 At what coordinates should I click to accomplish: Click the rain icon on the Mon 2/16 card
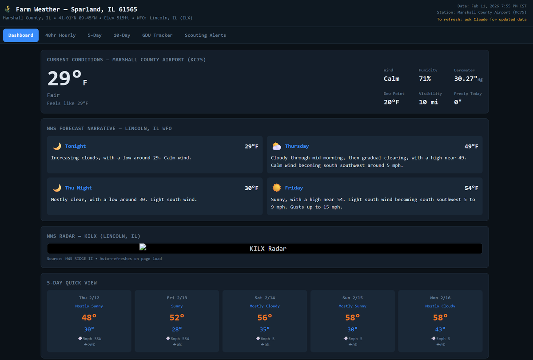[x=438, y=344]
